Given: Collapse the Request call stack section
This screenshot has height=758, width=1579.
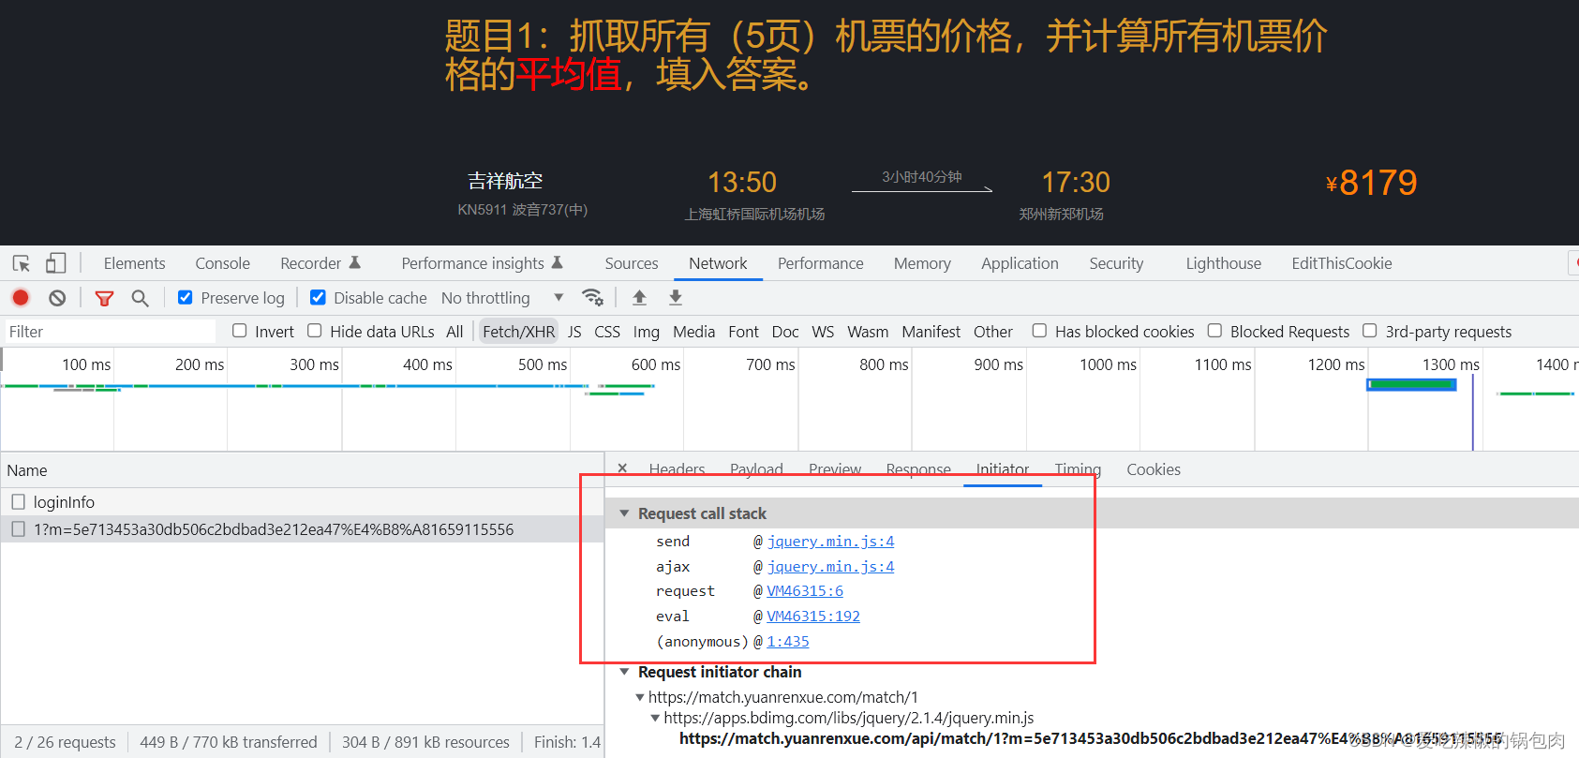Looking at the screenshot, I should click(624, 513).
